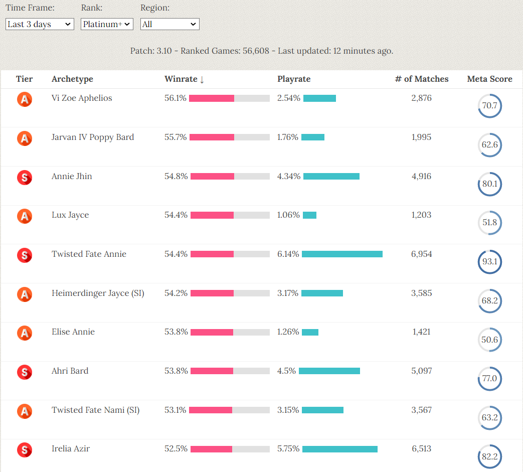Click the 62.6 meta score circle

(489, 145)
